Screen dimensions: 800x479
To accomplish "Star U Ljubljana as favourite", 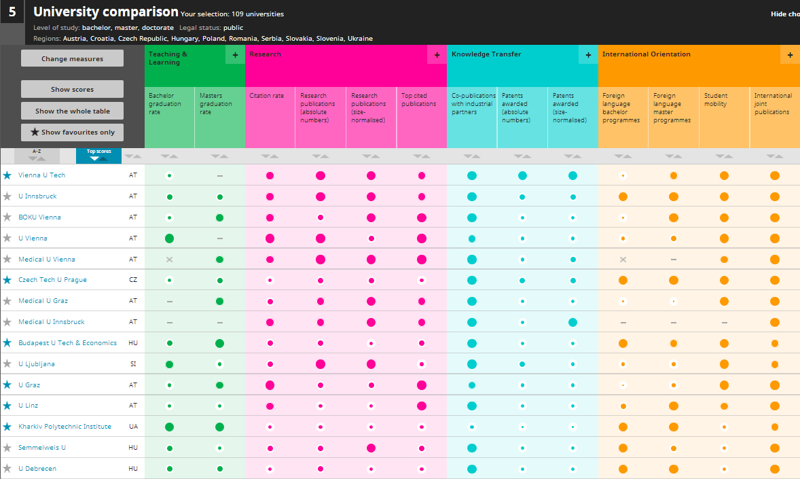I will click(x=7, y=363).
